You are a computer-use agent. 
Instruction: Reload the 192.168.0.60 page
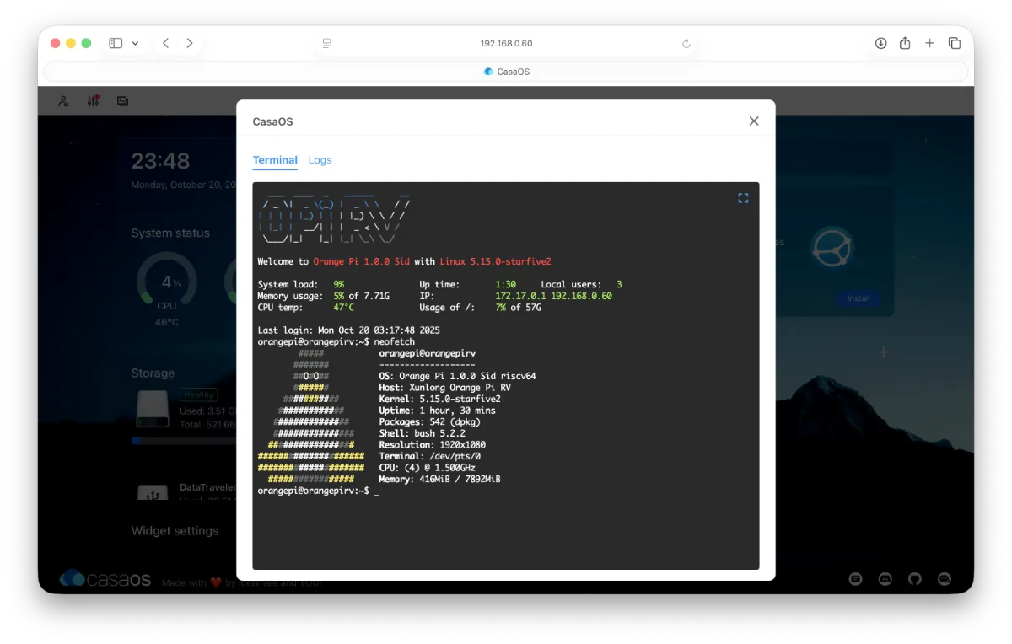[x=686, y=44]
